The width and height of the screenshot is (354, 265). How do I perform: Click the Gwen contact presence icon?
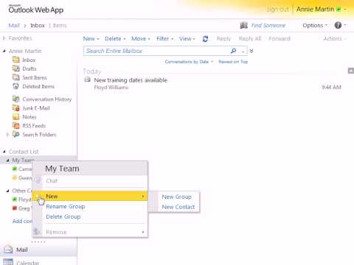pyautogui.click(x=15, y=177)
